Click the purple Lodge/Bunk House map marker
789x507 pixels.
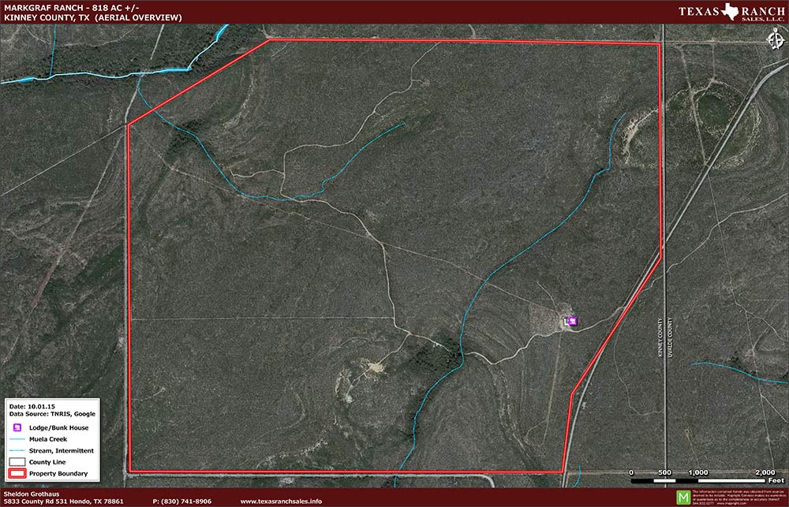573,321
